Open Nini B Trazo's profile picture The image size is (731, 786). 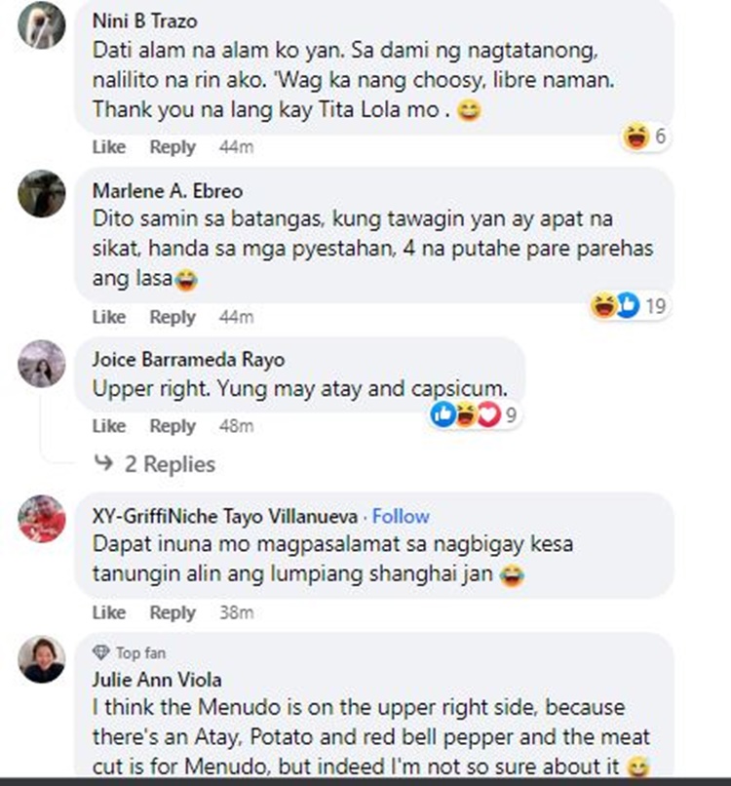pyautogui.click(x=42, y=25)
